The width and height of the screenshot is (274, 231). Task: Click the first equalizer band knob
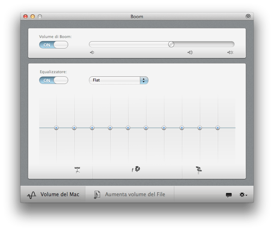[56, 128]
